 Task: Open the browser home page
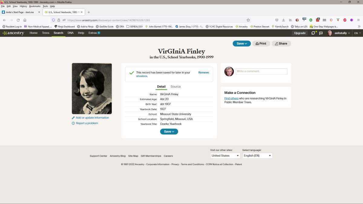(25, 20)
